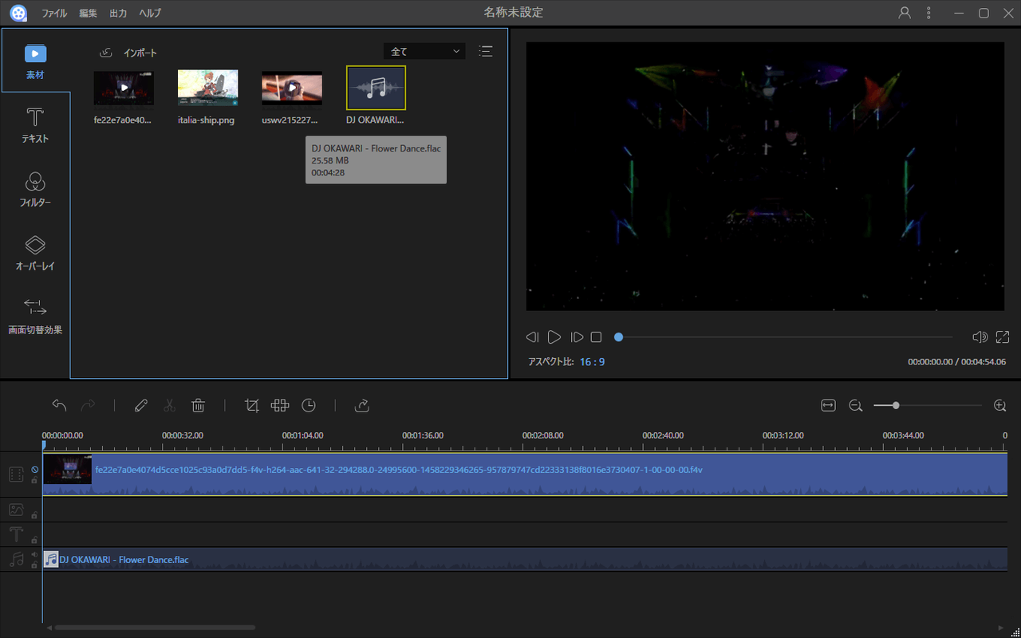Screen dimensions: 1021x638
Task: Click the timeline scroll right arrow
Action: click(x=1002, y=628)
